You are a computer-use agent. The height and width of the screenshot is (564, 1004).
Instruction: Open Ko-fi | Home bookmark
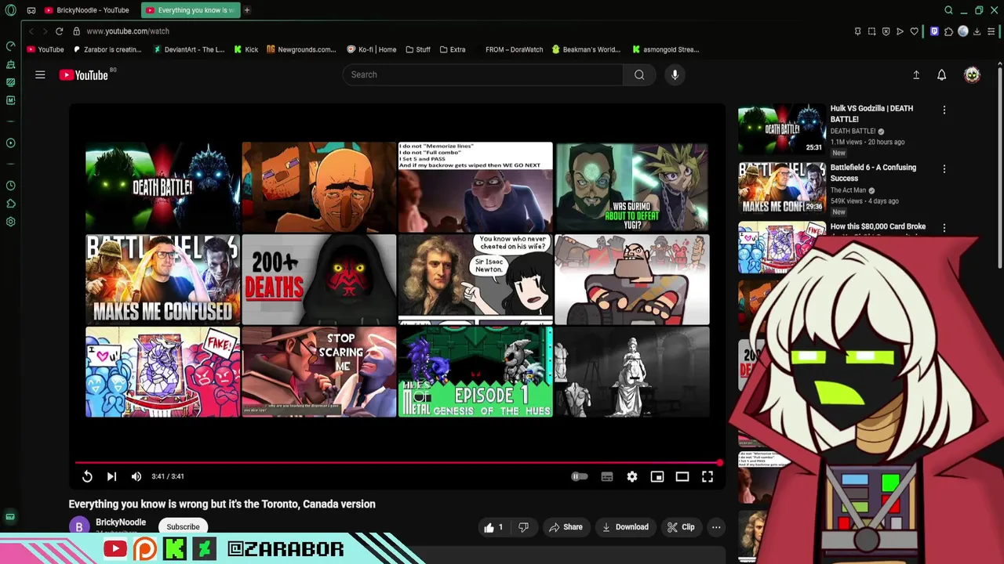(372, 49)
